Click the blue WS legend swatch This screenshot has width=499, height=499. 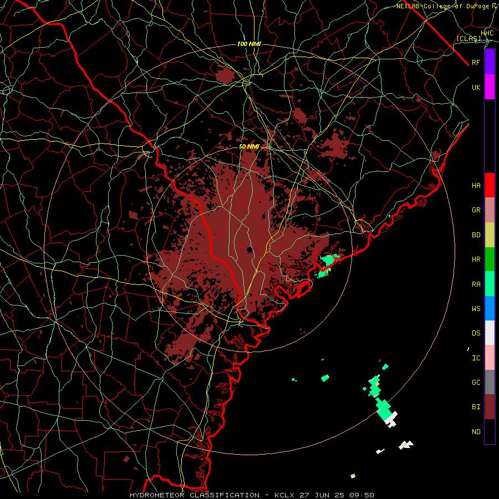tap(490, 308)
